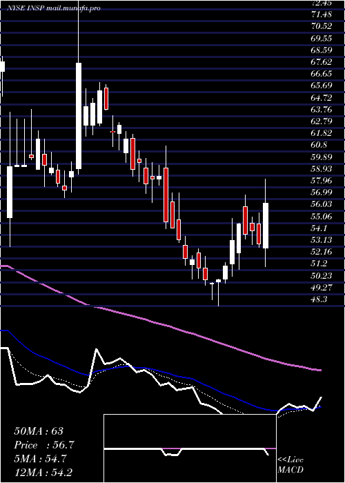Click the 64.72 price axis label
345x483 pixels.
pyautogui.click(x=322, y=98)
